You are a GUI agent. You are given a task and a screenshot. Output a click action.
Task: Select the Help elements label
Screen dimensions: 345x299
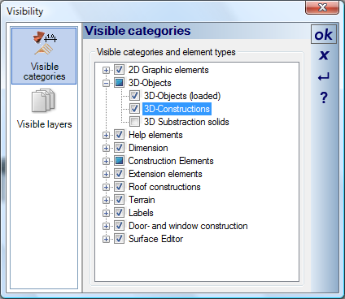point(155,135)
